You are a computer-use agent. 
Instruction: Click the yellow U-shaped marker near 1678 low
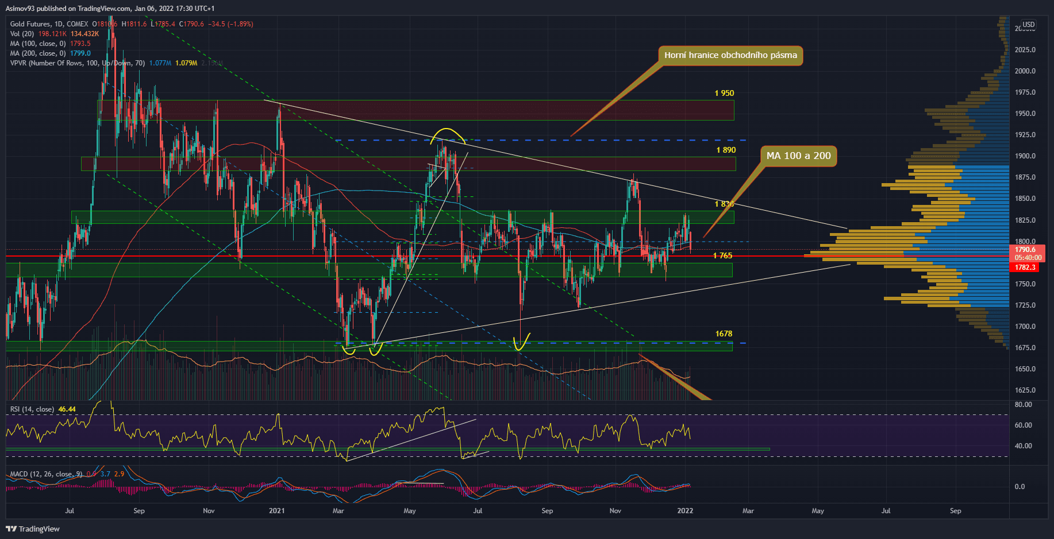[521, 344]
